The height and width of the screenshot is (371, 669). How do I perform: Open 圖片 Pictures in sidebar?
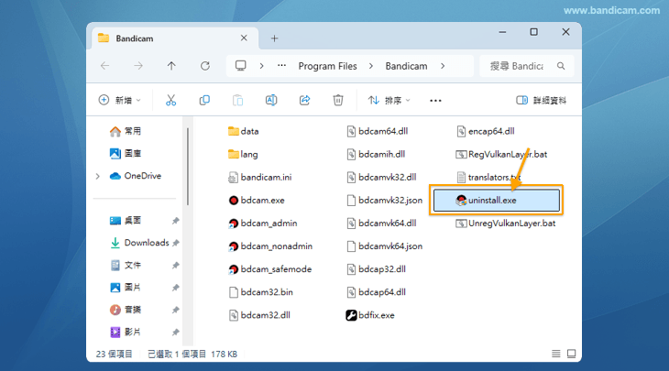coord(126,288)
